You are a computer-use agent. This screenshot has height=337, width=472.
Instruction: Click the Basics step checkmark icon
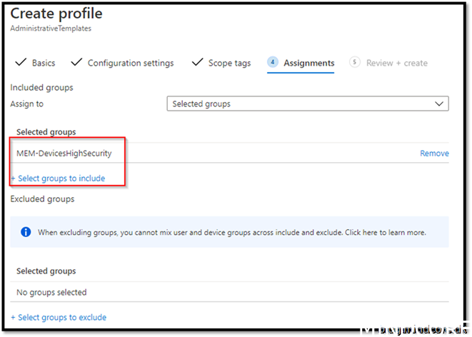tap(20, 63)
